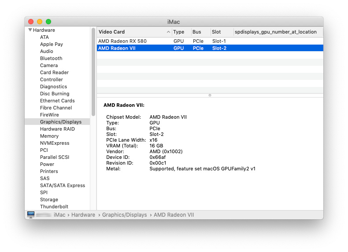The image size is (348, 252).
Task: Open Bluetooth hardware info
Action: click(51, 58)
